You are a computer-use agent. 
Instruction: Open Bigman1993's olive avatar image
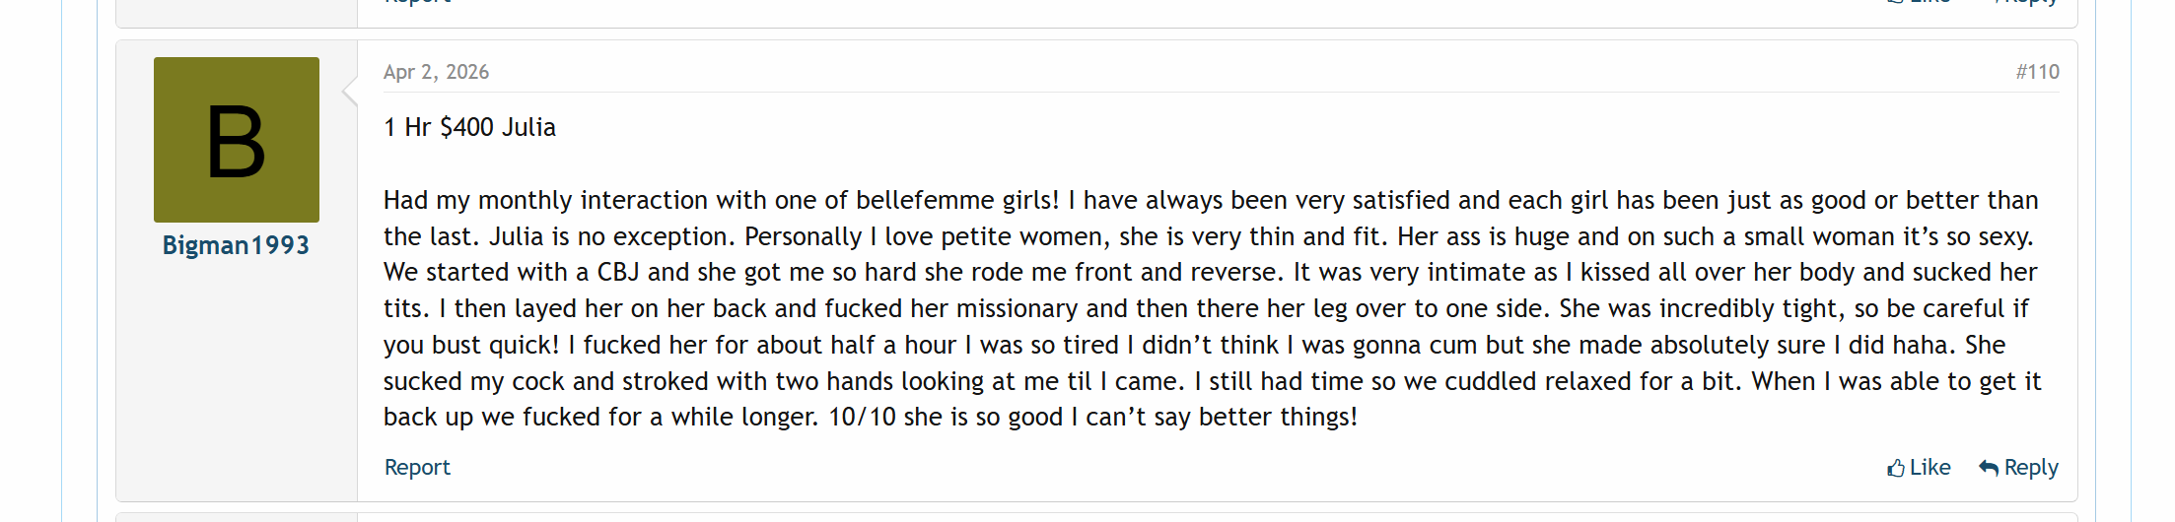pos(237,140)
